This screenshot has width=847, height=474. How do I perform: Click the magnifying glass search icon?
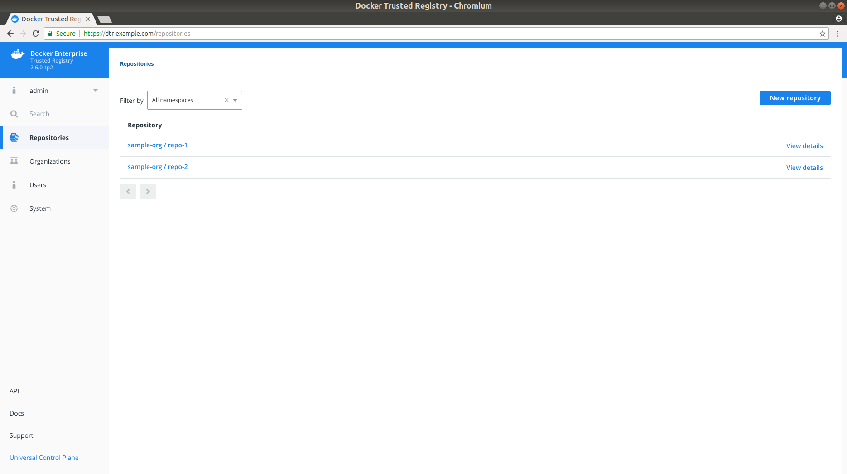(14, 114)
